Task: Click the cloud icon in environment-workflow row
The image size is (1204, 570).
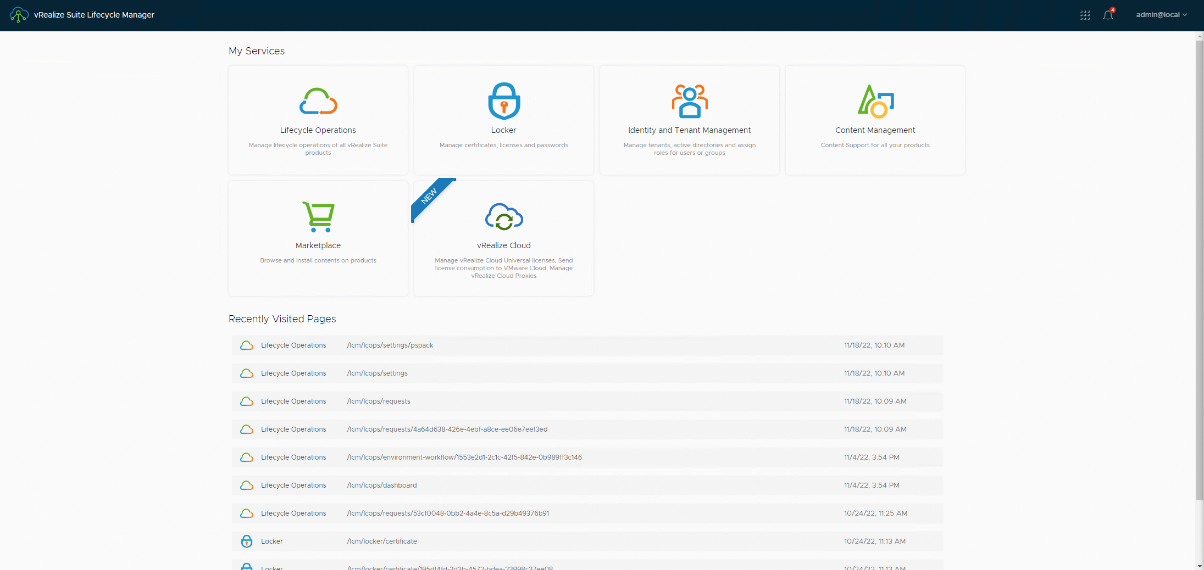Action: 247,457
